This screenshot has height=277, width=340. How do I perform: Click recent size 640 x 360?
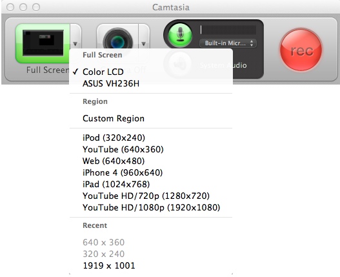151,242
